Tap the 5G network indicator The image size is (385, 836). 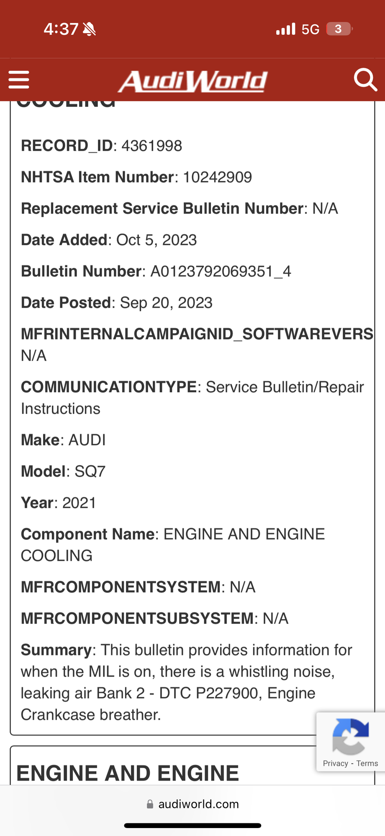point(311,28)
